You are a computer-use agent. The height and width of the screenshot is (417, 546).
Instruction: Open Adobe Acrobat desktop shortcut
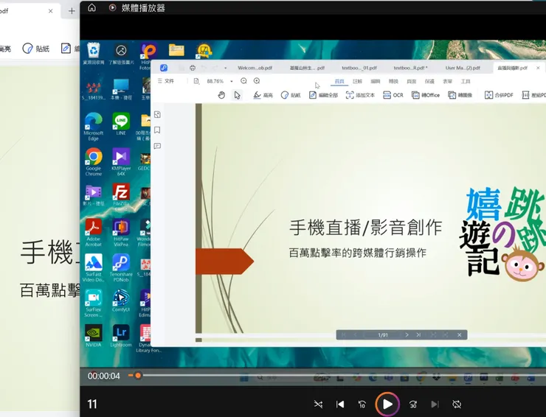[x=93, y=232]
